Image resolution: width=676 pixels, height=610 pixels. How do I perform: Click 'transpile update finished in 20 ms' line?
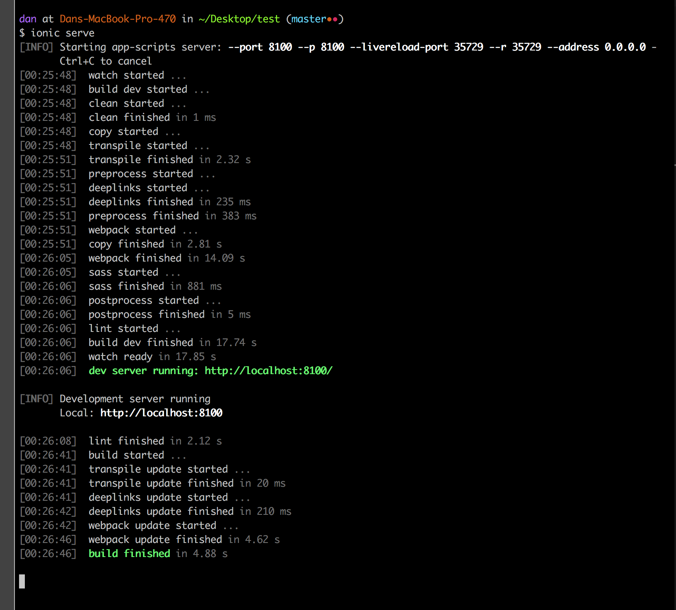187,483
